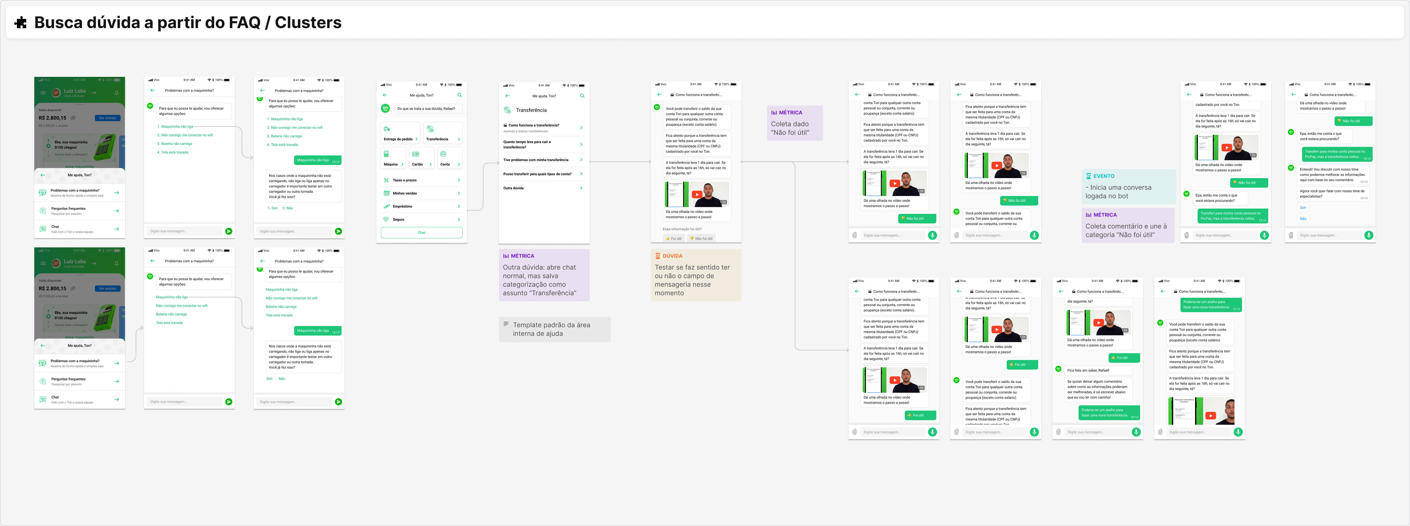
Task: Click the hourglass icon in the DÚVIDA note
Action: [x=658, y=256]
